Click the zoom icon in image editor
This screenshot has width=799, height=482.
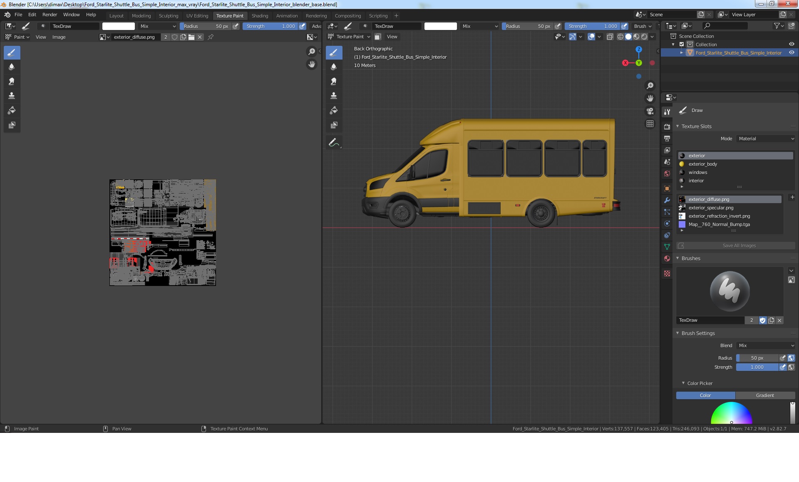pos(312,52)
